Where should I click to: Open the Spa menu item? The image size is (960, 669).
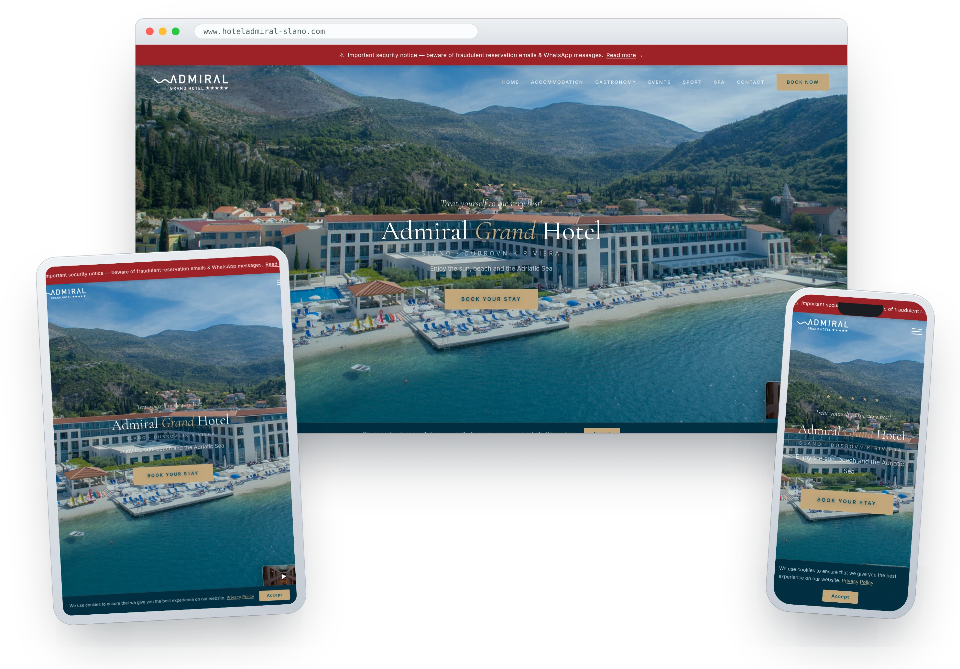(719, 82)
